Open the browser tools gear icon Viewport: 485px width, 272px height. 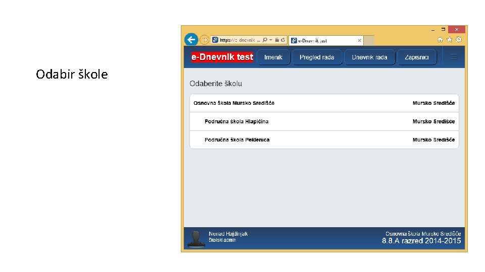(459, 39)
